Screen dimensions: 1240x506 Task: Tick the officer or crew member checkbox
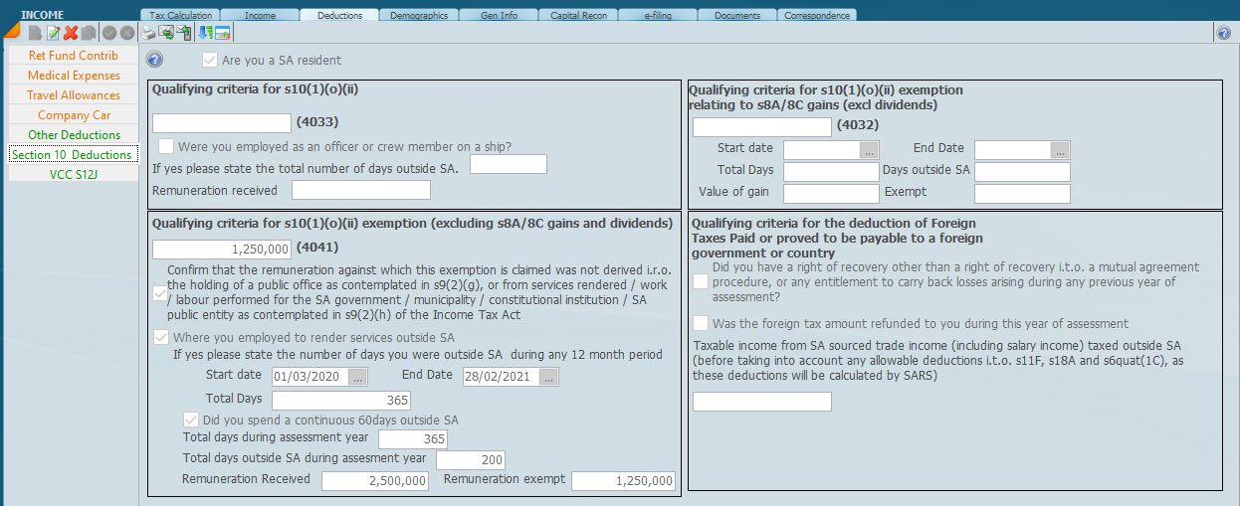(166, 146)
